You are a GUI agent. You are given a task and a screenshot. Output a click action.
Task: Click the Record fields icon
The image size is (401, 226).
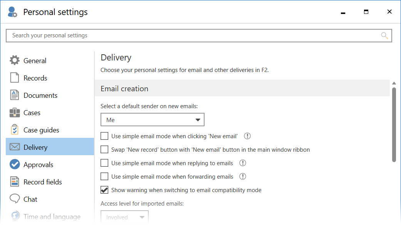pos(15,181)
